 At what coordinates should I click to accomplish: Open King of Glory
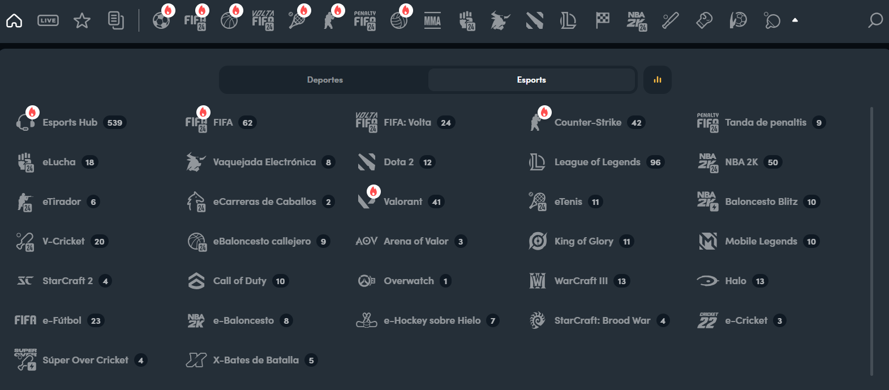click(581, 241)
